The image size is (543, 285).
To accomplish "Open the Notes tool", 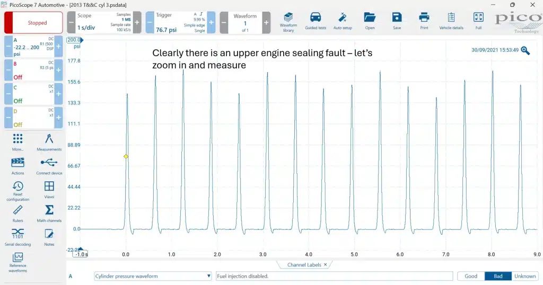I will pos(49,237).
